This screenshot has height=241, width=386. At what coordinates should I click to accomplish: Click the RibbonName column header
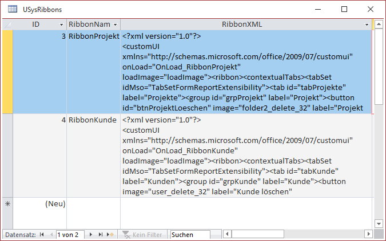click(x=93, y=24)
